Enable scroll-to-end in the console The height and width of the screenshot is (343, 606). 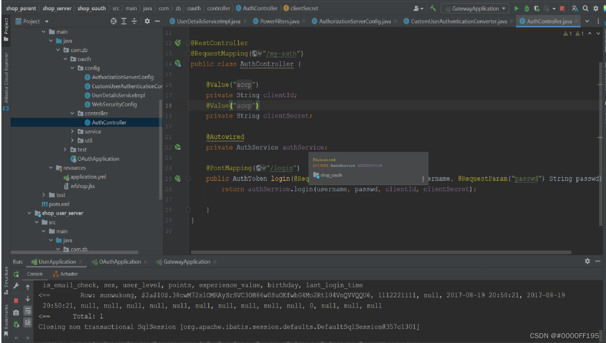click(28, 322)
